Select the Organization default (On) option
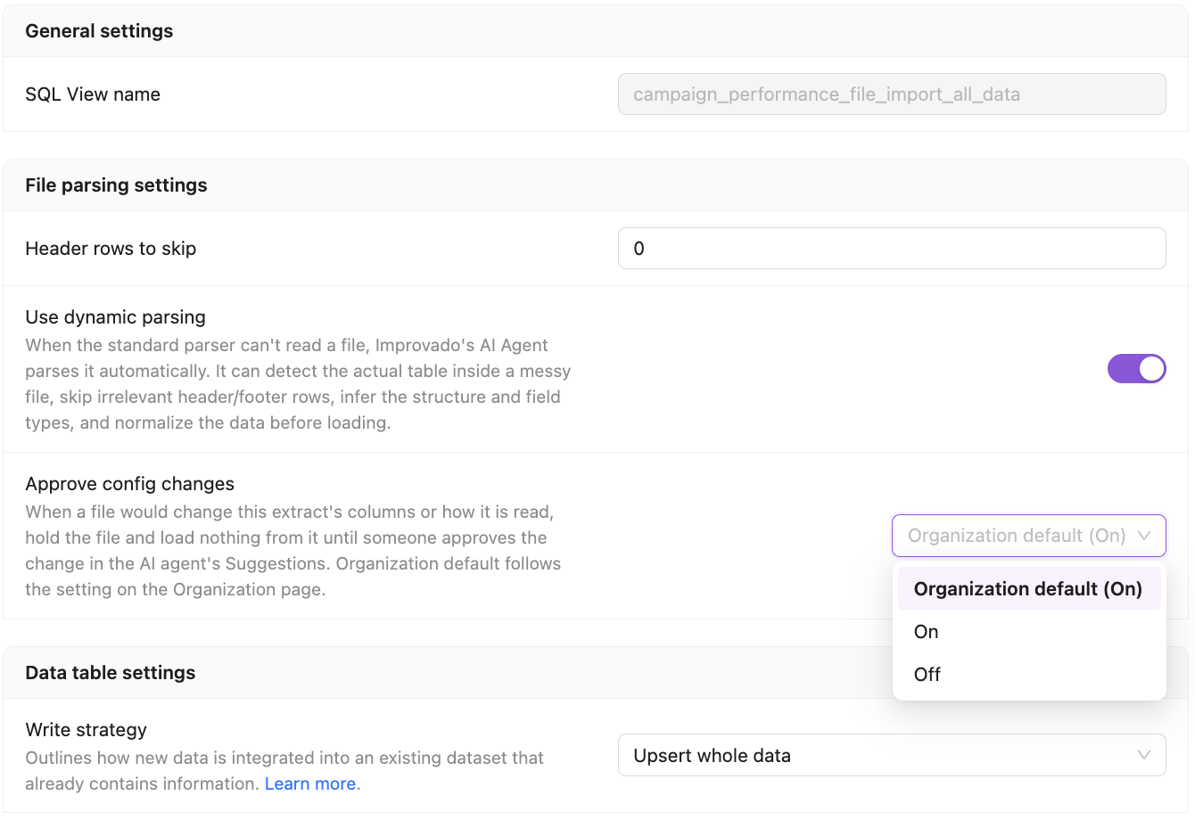This screenshot has width=1195, height=820. click(x=1029, y=589)
